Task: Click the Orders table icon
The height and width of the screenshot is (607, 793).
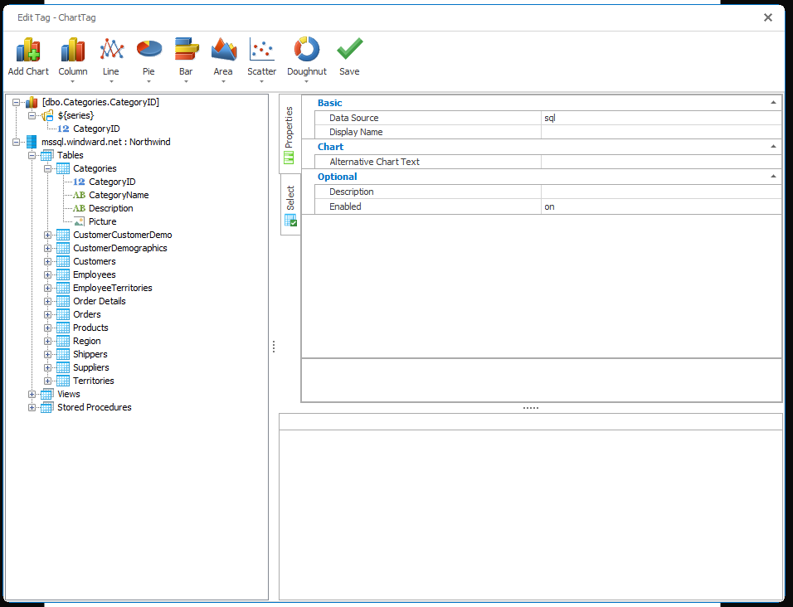Action: pyautogui.click(x=63, y=315)
